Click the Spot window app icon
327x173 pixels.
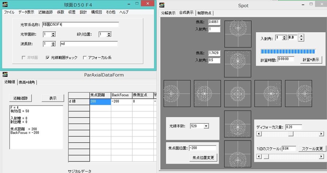point(162,5)
